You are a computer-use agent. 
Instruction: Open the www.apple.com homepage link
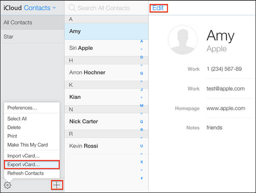[x=226, y=108]
